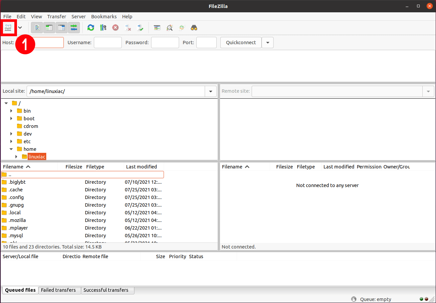This screenshot has width=436, height=303.
Task: Toggle the remote directory tree view
Action: pyautogui.click(x=61, y=28)
